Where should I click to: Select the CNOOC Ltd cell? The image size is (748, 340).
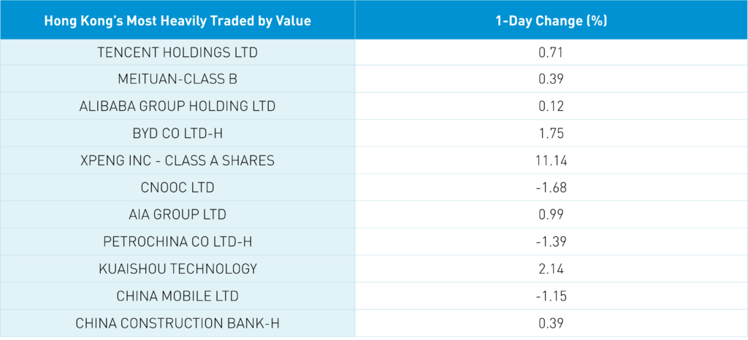[x=178, y=188]
